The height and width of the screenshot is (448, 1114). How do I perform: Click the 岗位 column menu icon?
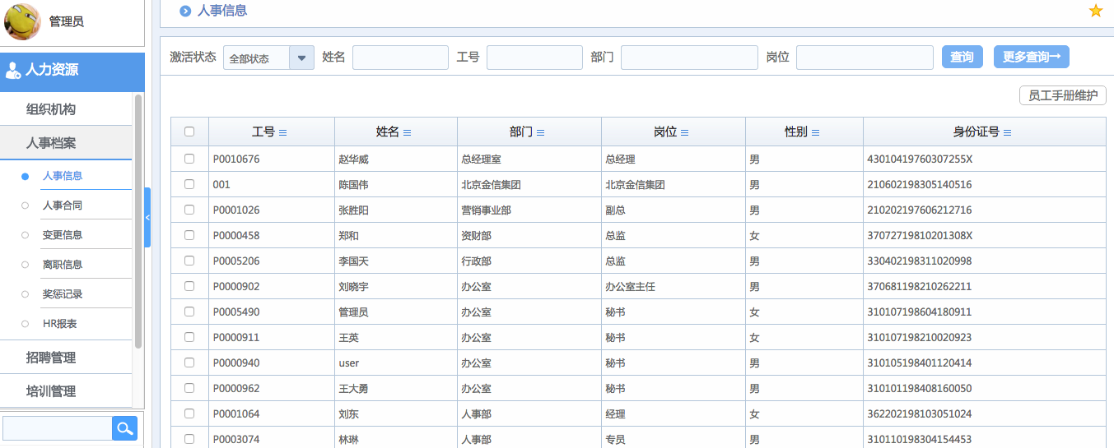coord(684,132)
